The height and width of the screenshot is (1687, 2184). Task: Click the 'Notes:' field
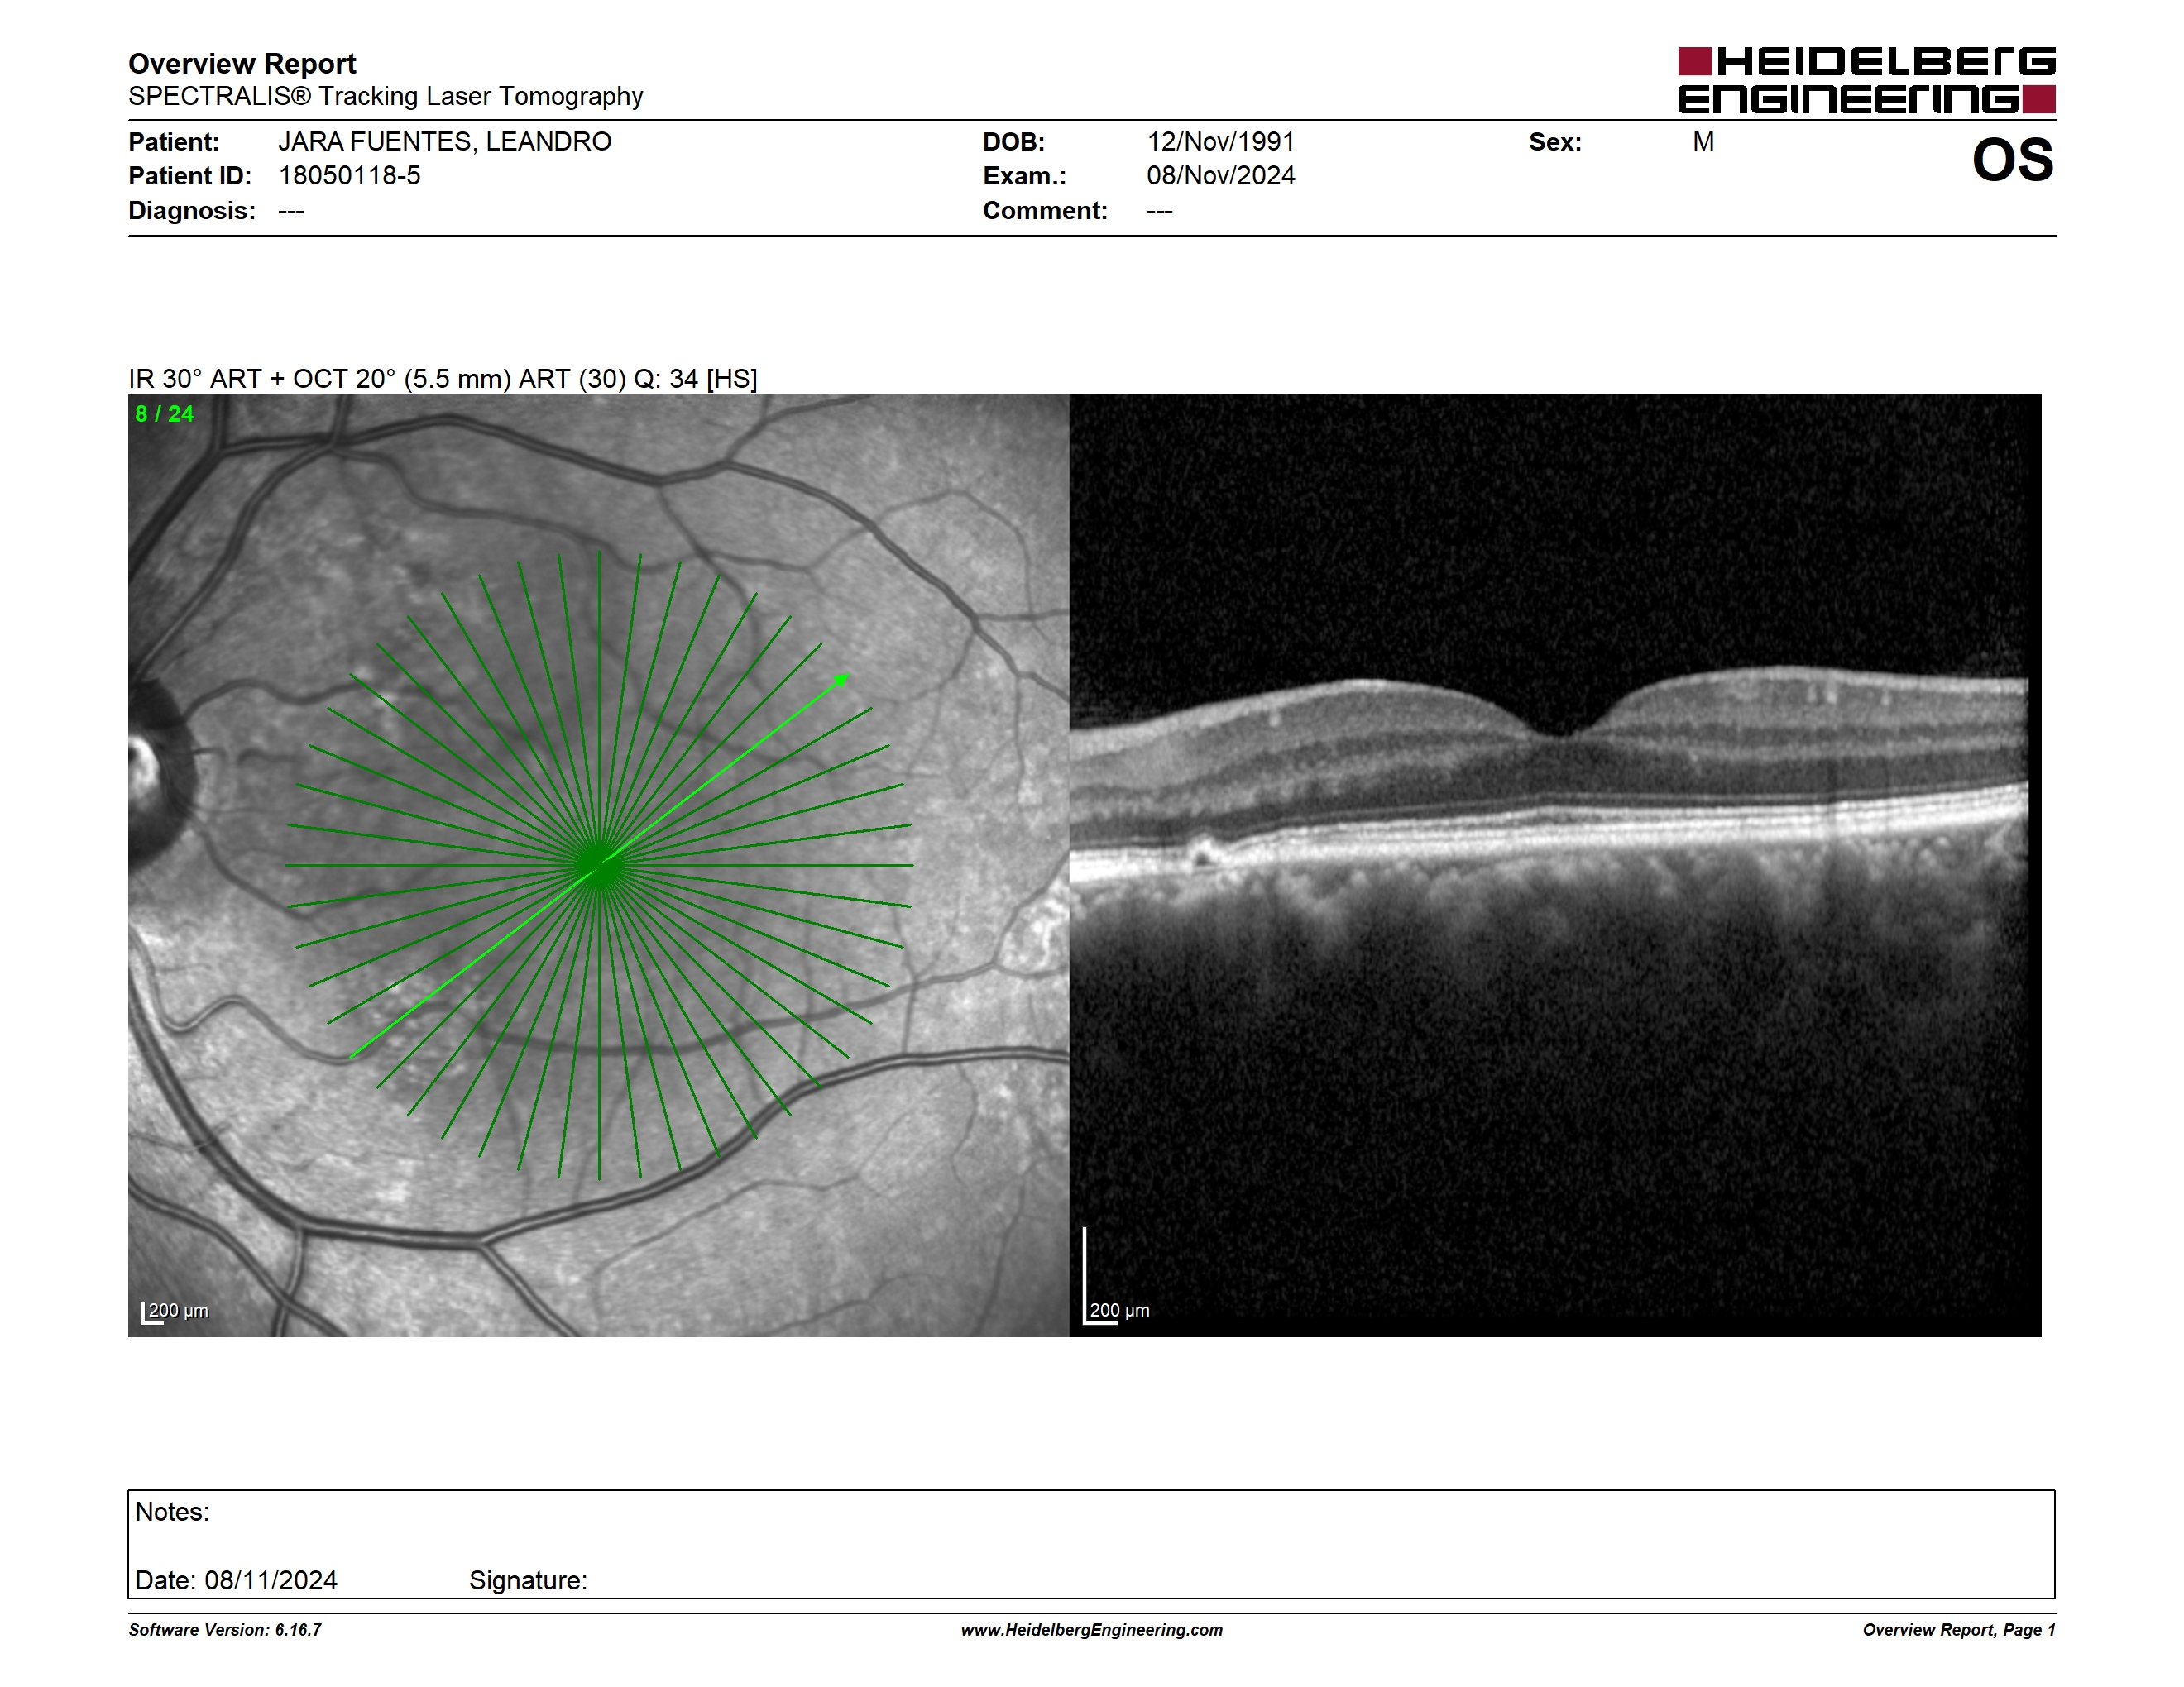click(x=172, y=1513)
